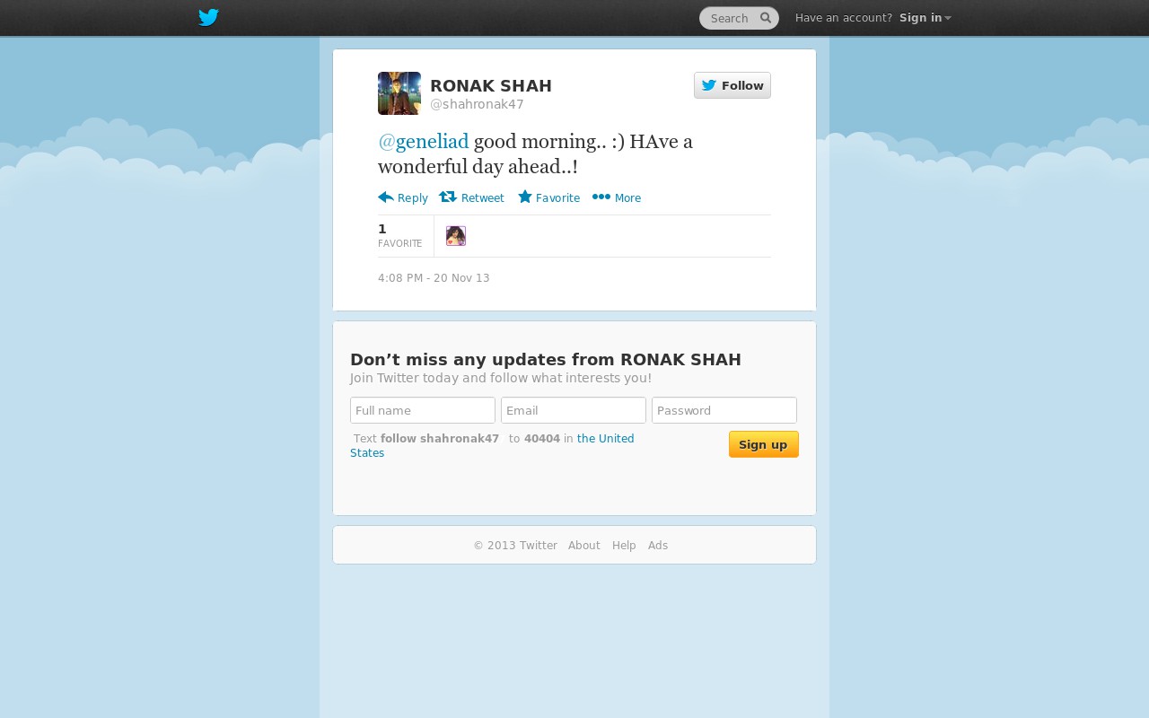Click the Sign up button

[764, 444]
